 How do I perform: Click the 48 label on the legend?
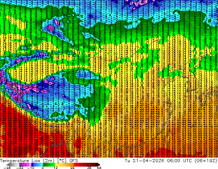[x=99, y=168]
